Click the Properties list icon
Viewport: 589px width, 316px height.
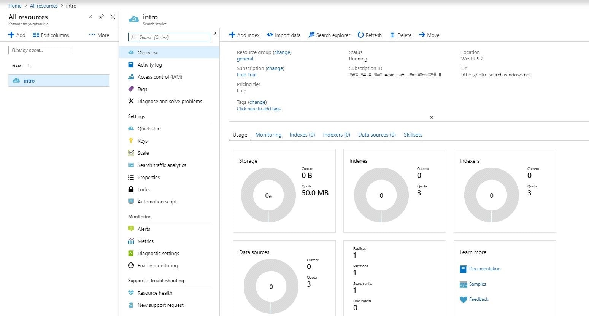point(131,177)
